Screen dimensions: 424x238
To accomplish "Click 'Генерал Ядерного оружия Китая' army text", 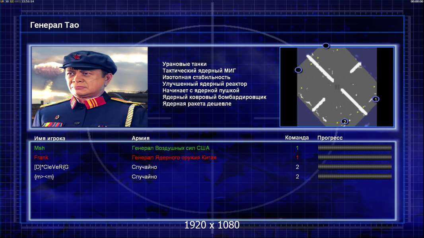I will pos(174,157).
